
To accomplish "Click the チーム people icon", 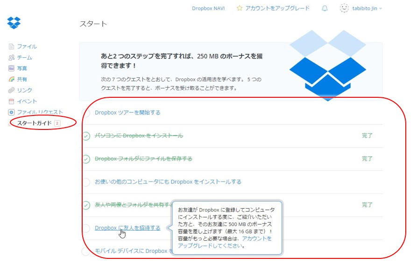I will click(x=11, y=58).
